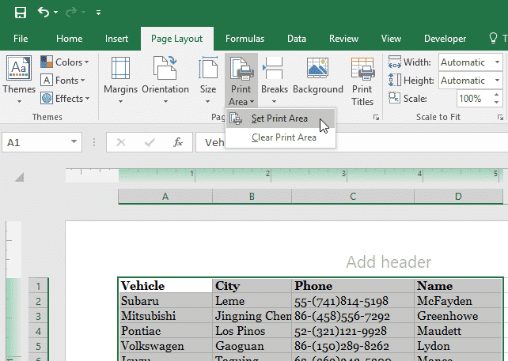Viewport: 508px width, 361px height.
Task: Click the Select All corner triangle
Action: coord(20,177)
